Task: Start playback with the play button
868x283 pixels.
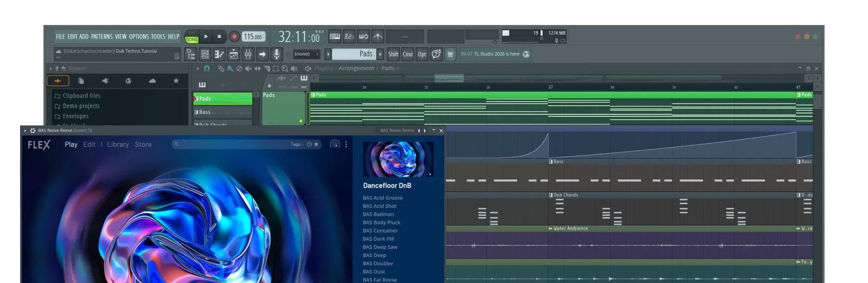Action: pyautogui.click(x=206, y=37)
